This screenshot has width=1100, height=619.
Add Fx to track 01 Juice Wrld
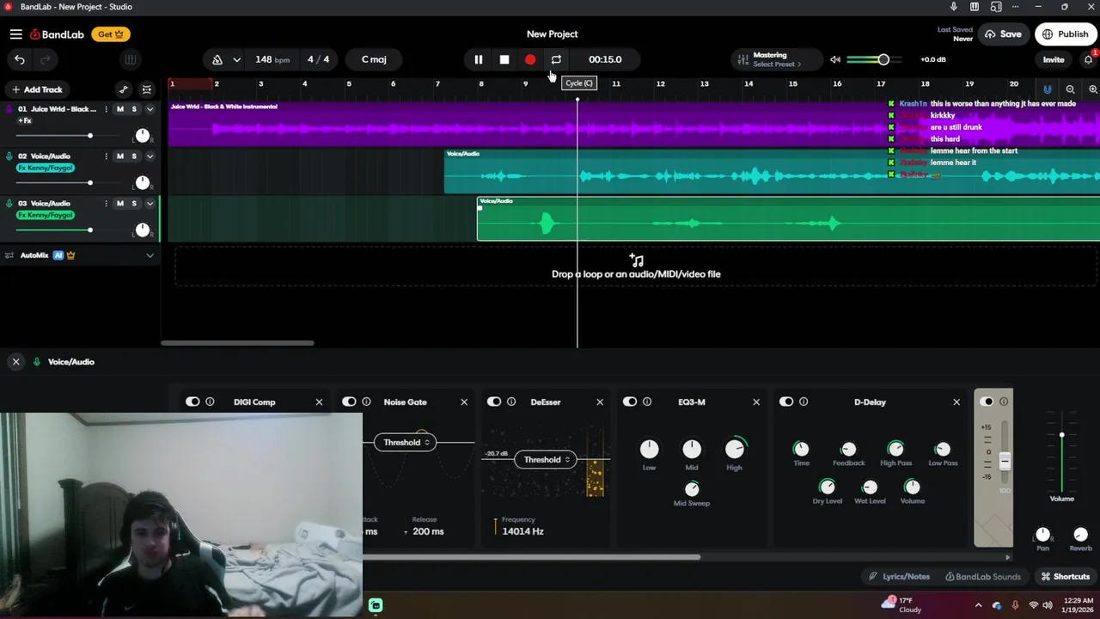[x=25, y=121]
